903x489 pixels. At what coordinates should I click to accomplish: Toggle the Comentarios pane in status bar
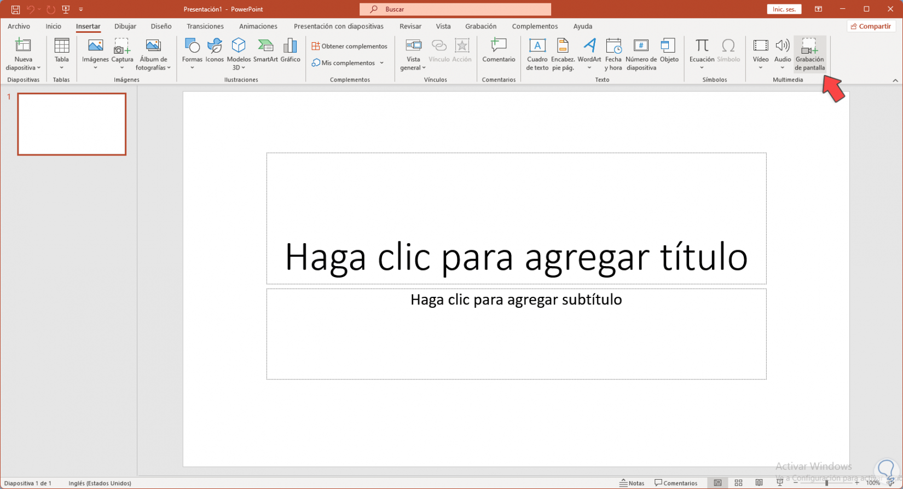676,483
